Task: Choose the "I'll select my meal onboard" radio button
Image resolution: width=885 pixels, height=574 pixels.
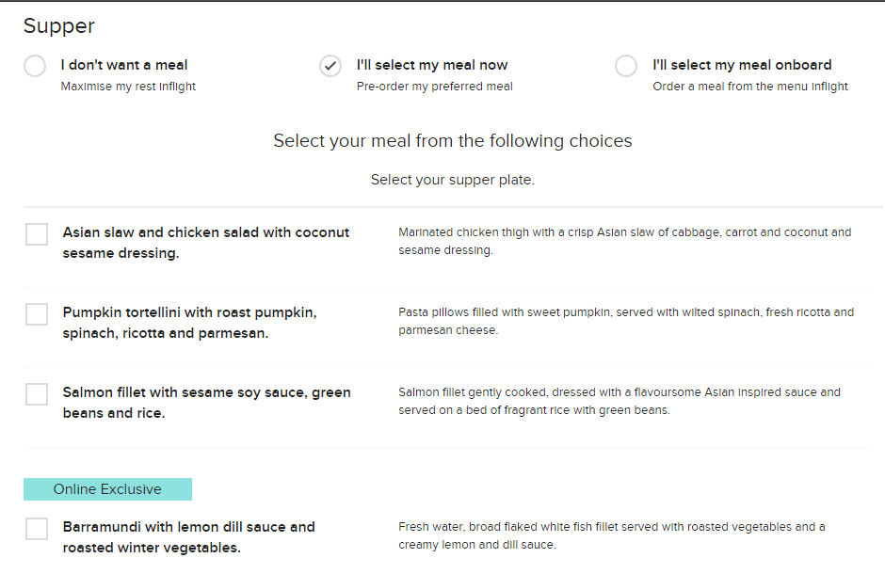Action: 626,66
